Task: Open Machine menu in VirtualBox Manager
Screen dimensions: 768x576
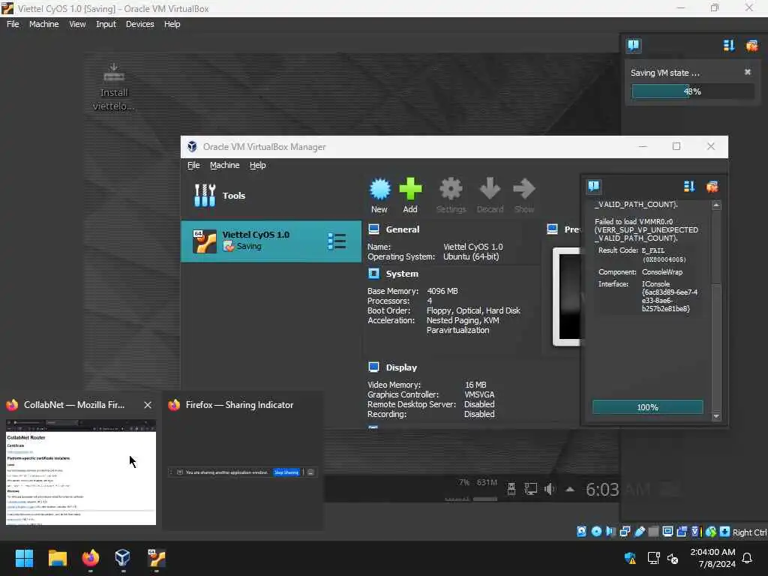Action: (225, 165)
